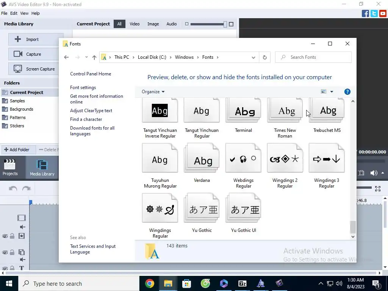This screenshot has width=388, height=291.
Task: Open Adjust ClearType text link
Action: coord(91,111)
